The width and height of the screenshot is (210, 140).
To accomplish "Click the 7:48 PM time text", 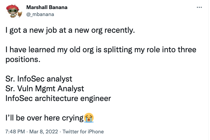I will coord(15,132).
